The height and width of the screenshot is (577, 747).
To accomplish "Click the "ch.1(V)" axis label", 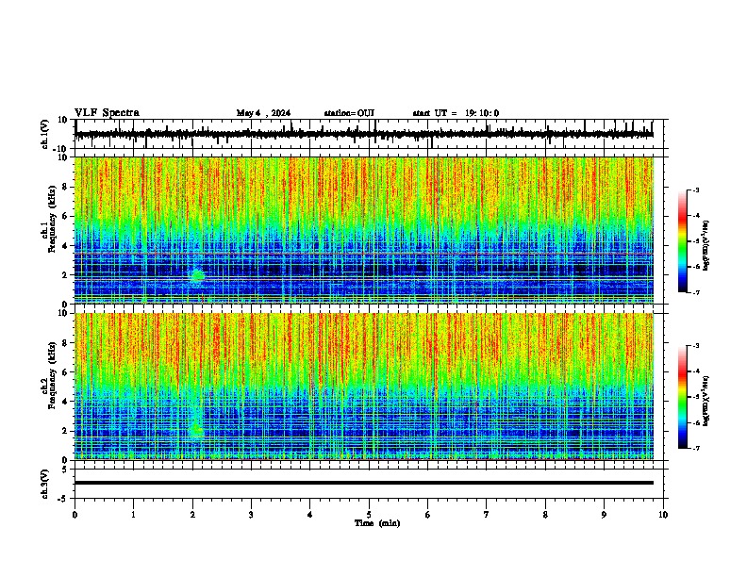I will [x=45, y=134].
